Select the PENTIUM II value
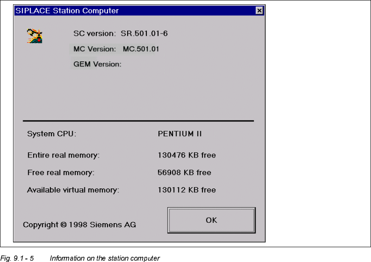The image size is (371, 262). (179, 134)
